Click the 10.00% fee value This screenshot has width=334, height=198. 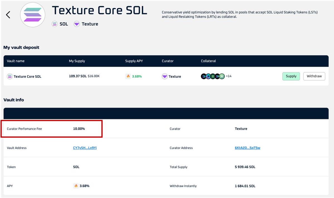point(79,129)
